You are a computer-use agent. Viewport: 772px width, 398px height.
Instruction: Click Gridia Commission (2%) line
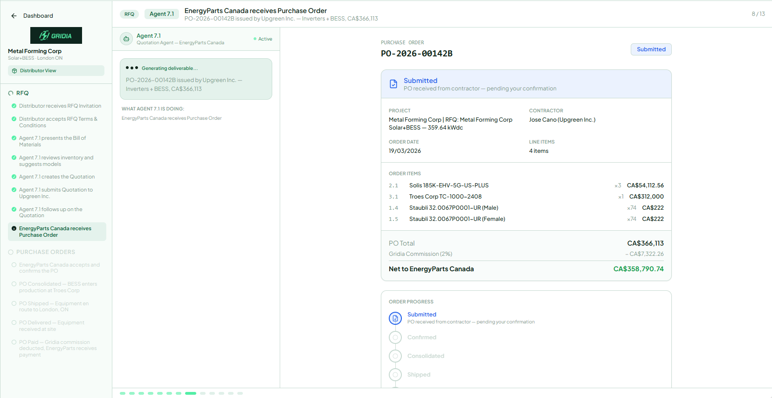(x=526, y=254)
